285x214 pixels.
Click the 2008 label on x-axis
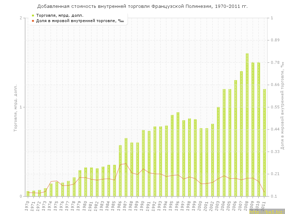246,205
